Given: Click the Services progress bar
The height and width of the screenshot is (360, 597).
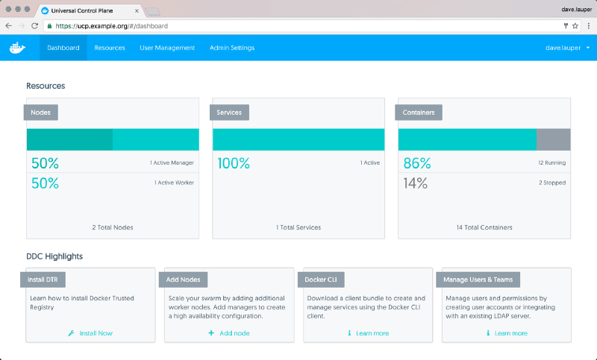Looking at the screenshot, I should point(298,140).
